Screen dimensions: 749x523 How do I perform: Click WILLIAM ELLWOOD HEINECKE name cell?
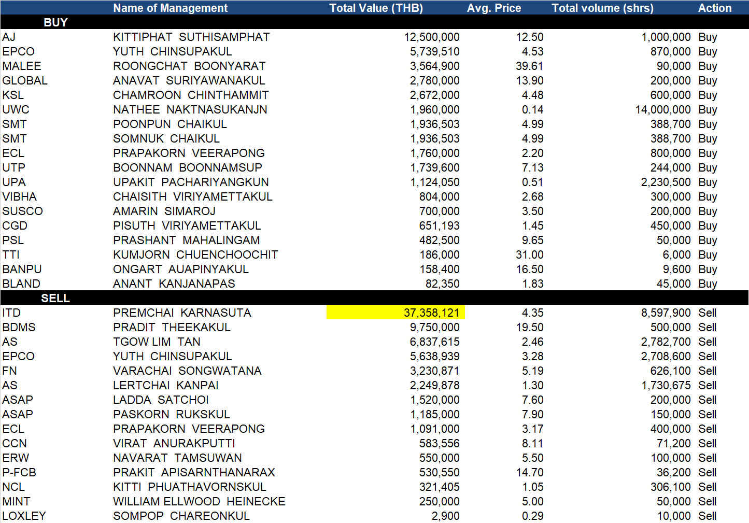pyautogui.click(x=199, y=501)
